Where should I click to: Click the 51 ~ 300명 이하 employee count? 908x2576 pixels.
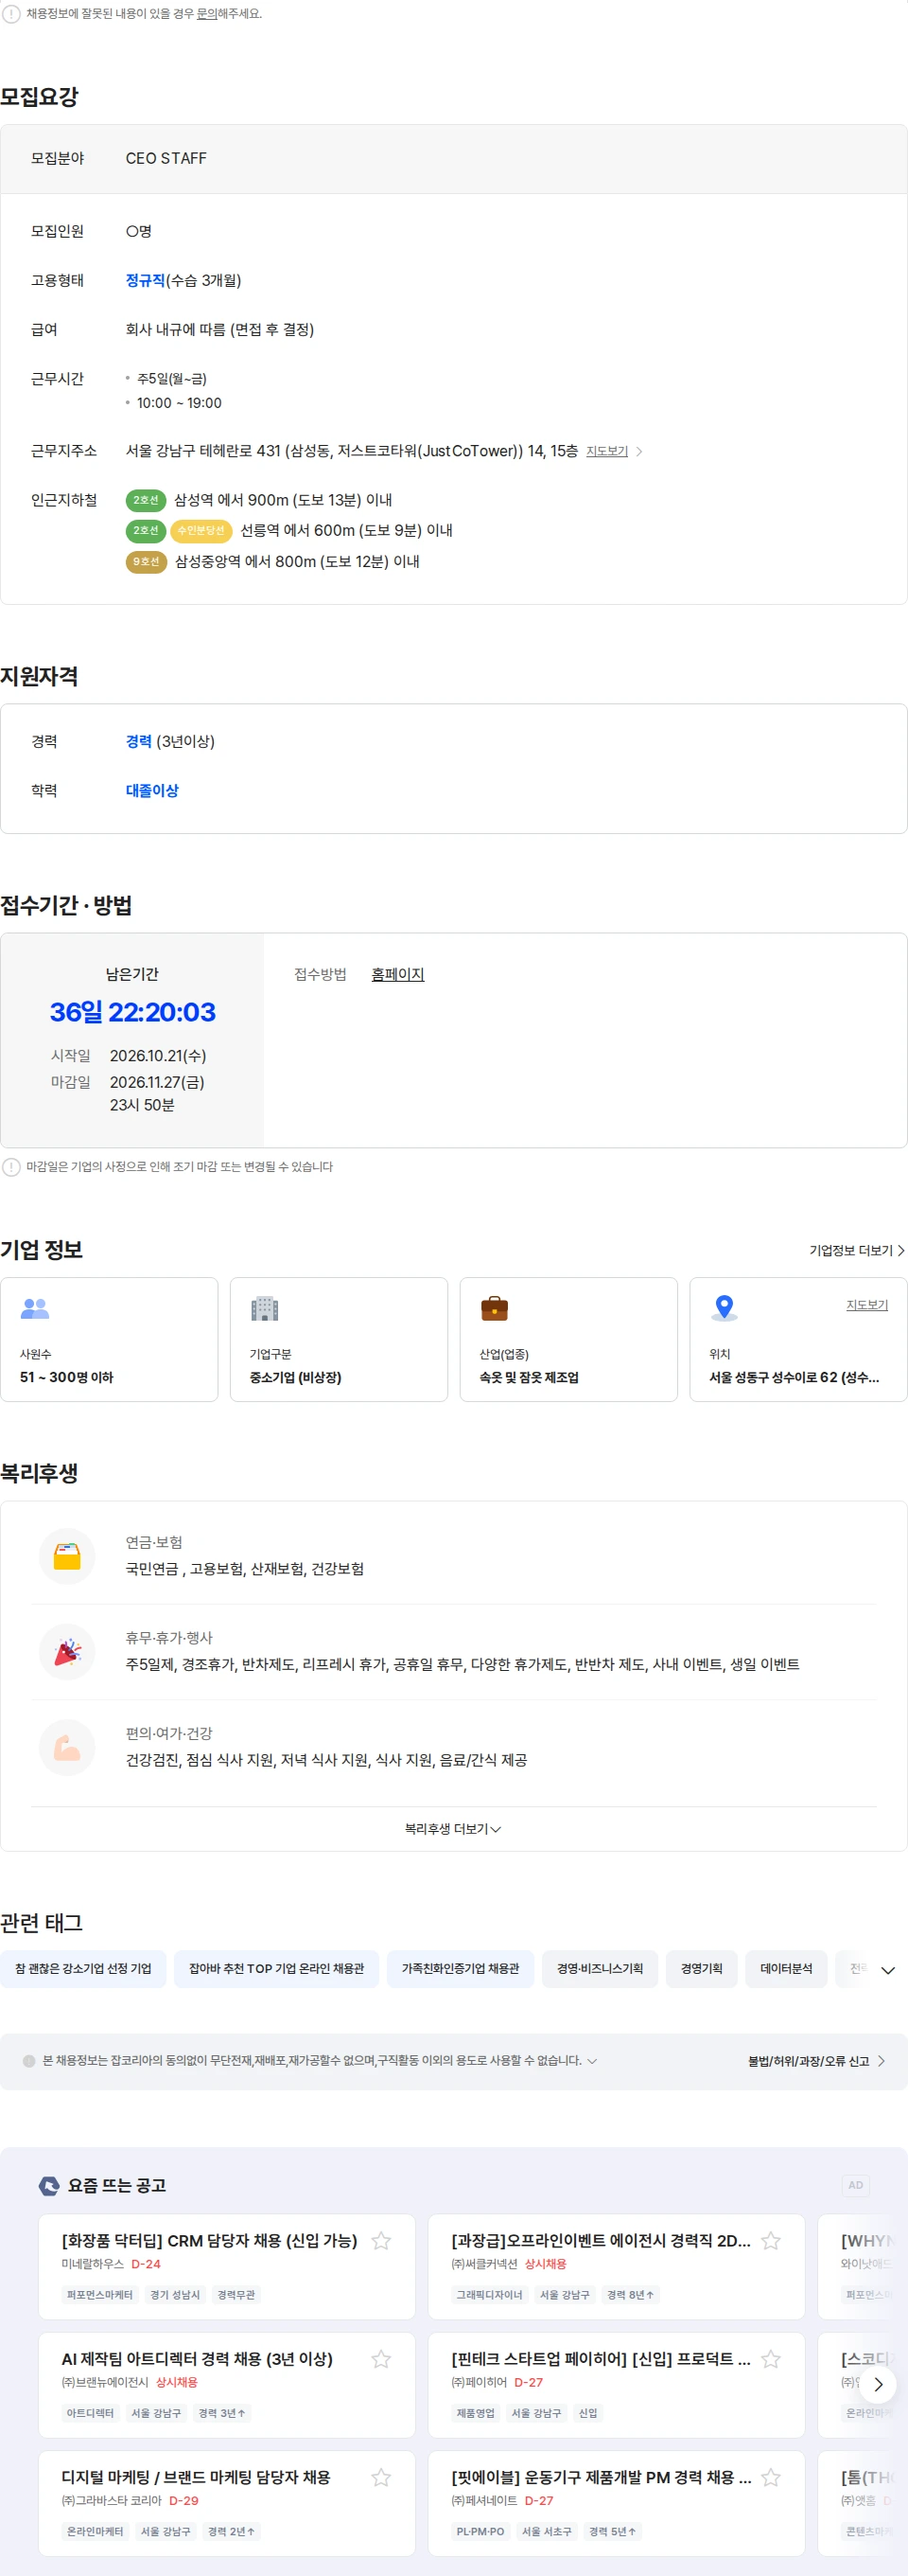(67, 1377)
